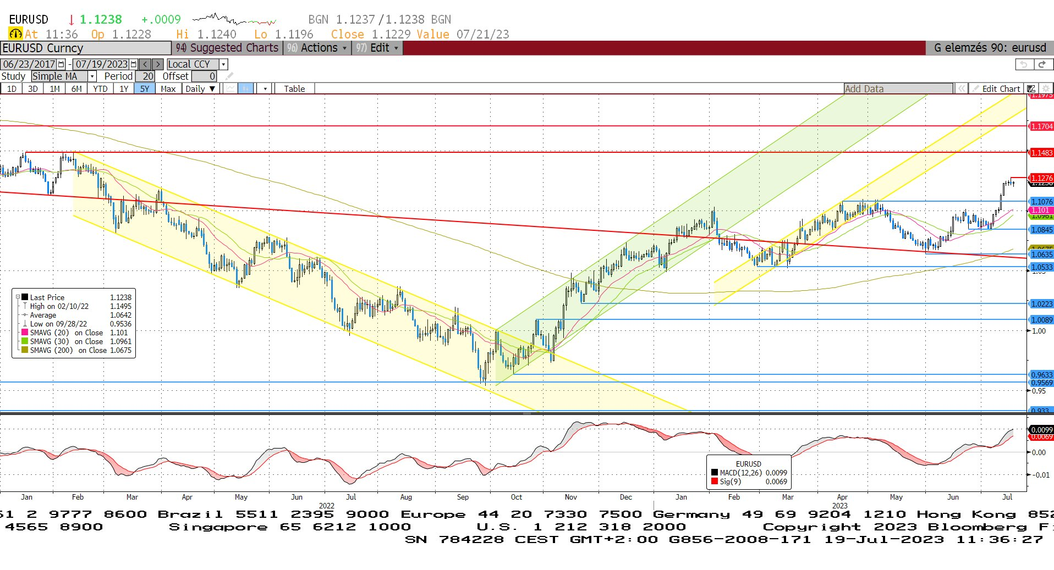Click the 1.0089 blue price level label
Screen dimensions: 1054x570
1041,320
